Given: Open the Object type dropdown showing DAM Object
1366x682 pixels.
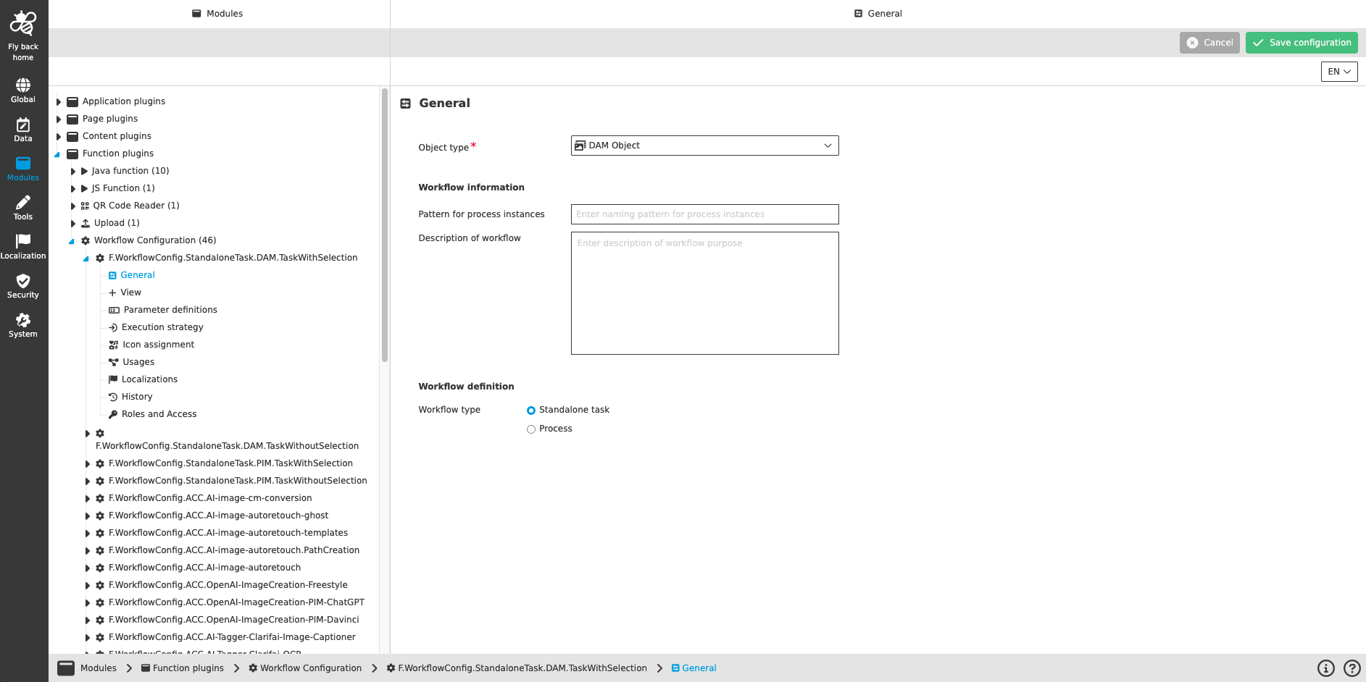Looking at the screenshot, I should tap(704, 146).
